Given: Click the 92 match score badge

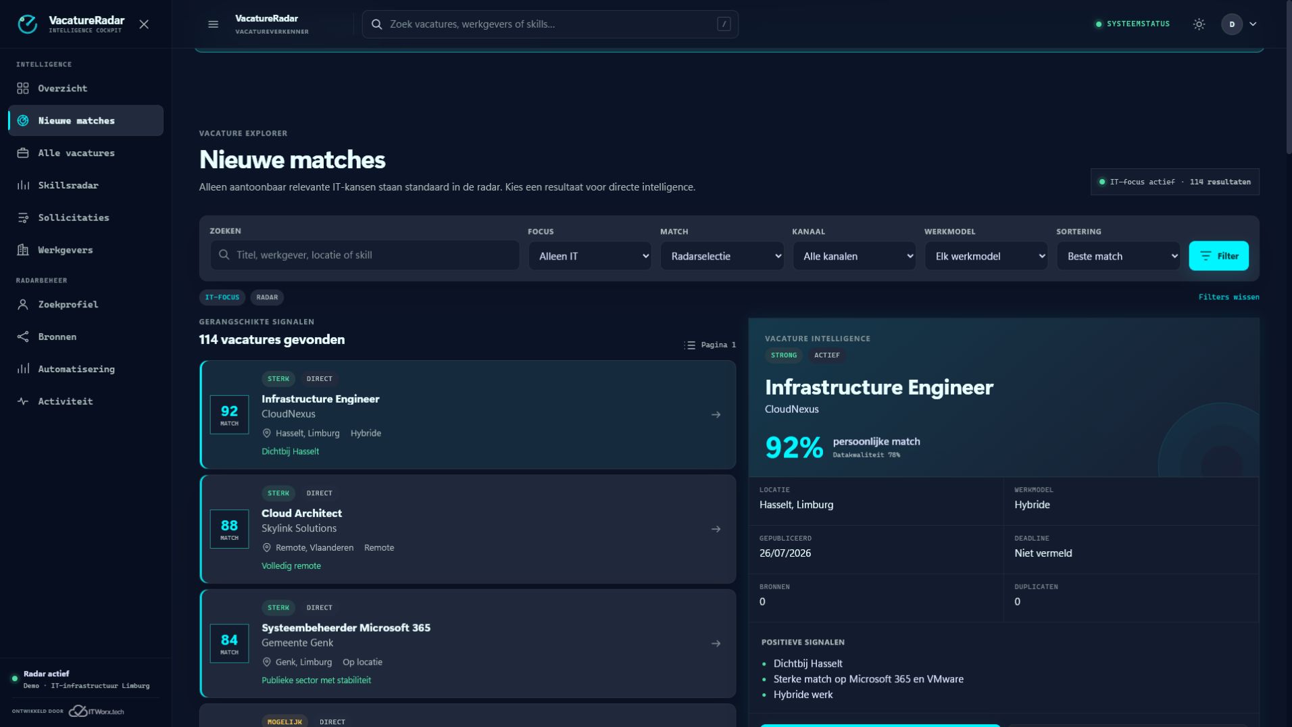Looking at the screenshot, I should pos(229,415).
